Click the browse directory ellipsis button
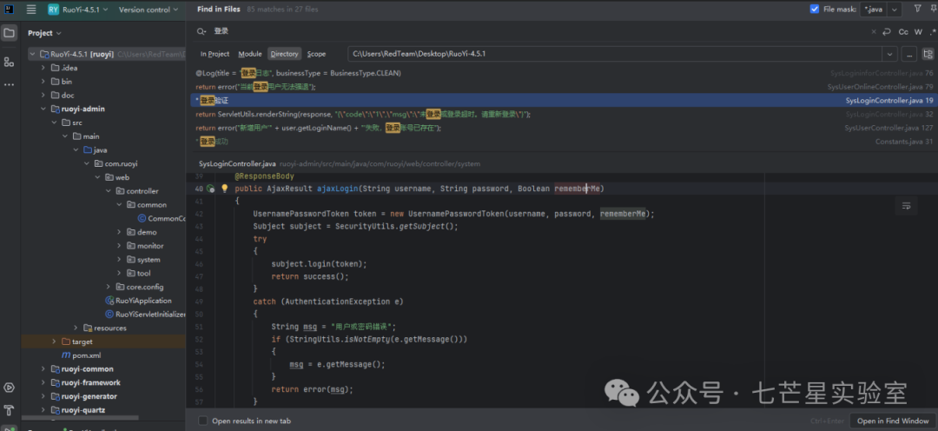 pyautogui.click(x=908, y=54)
